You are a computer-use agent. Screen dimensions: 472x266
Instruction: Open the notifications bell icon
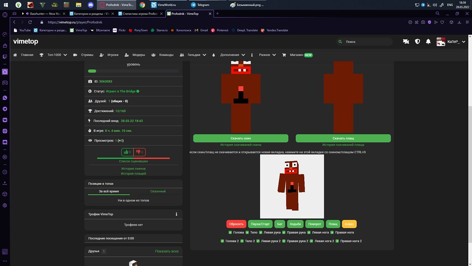point(428,42)
